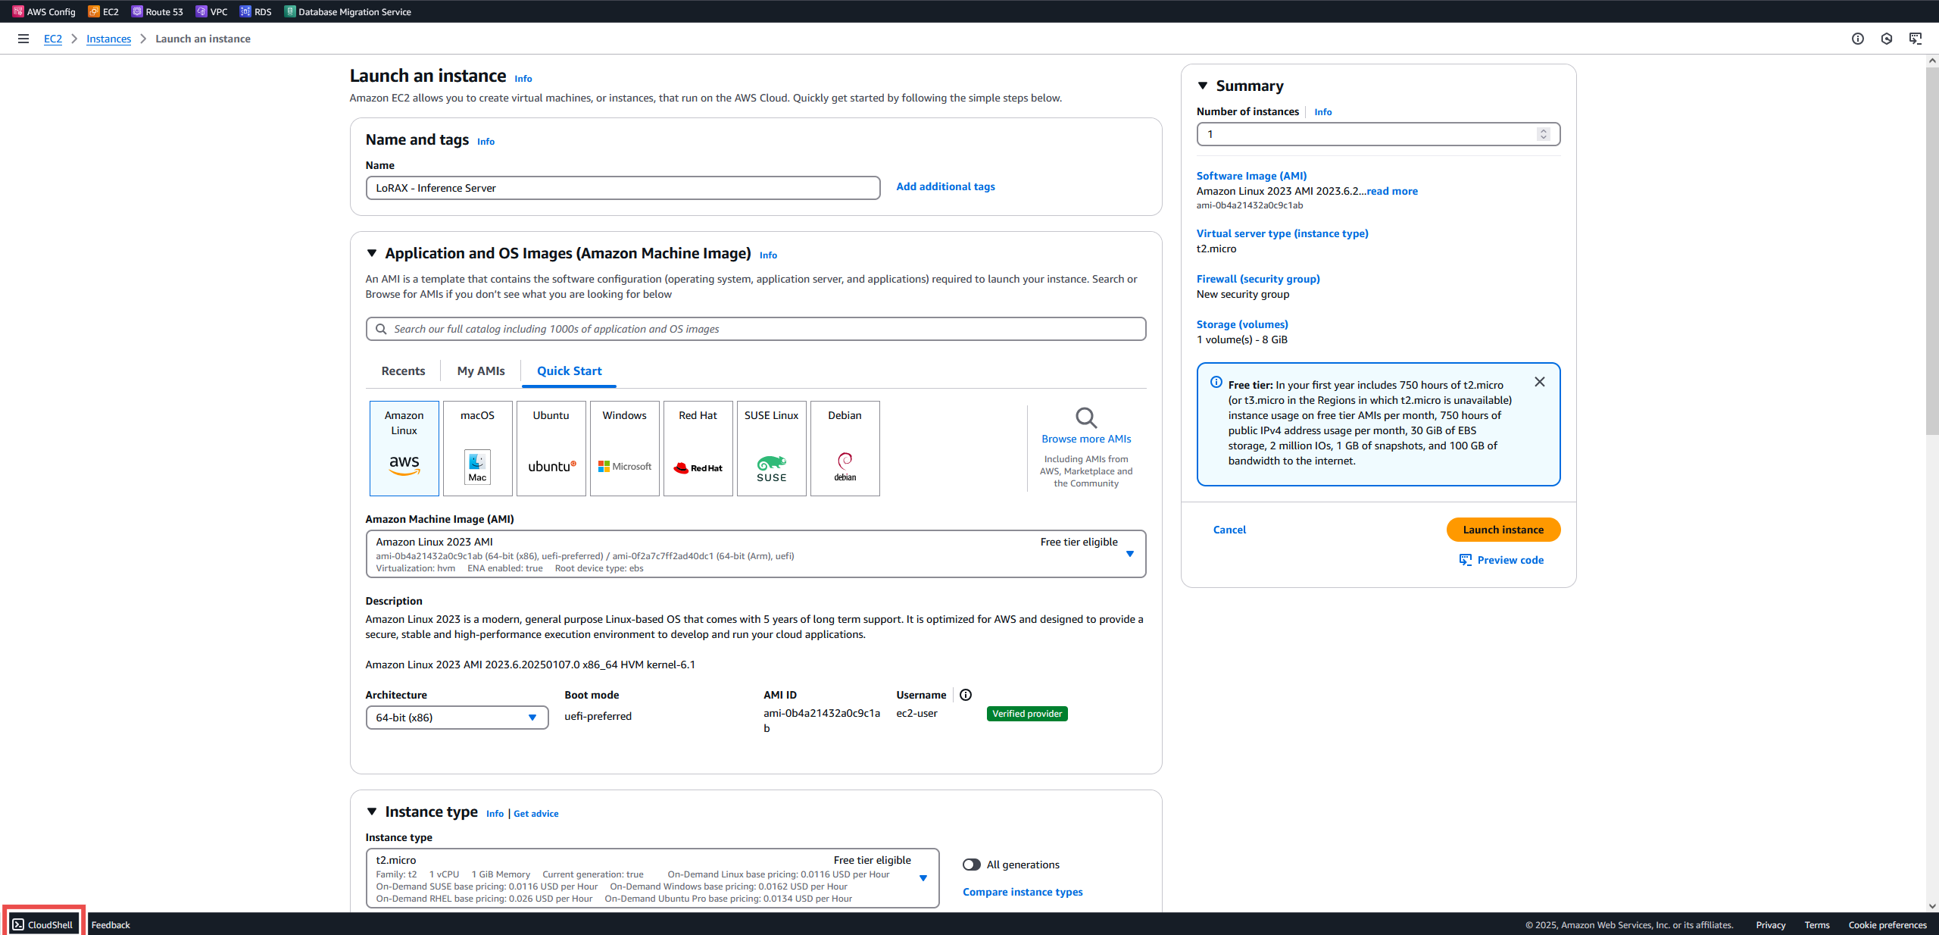Screen dimensions: 1939x935
Task: Choose the Windows OS image option
Action: pyautogui.click(x=624, y=448)
